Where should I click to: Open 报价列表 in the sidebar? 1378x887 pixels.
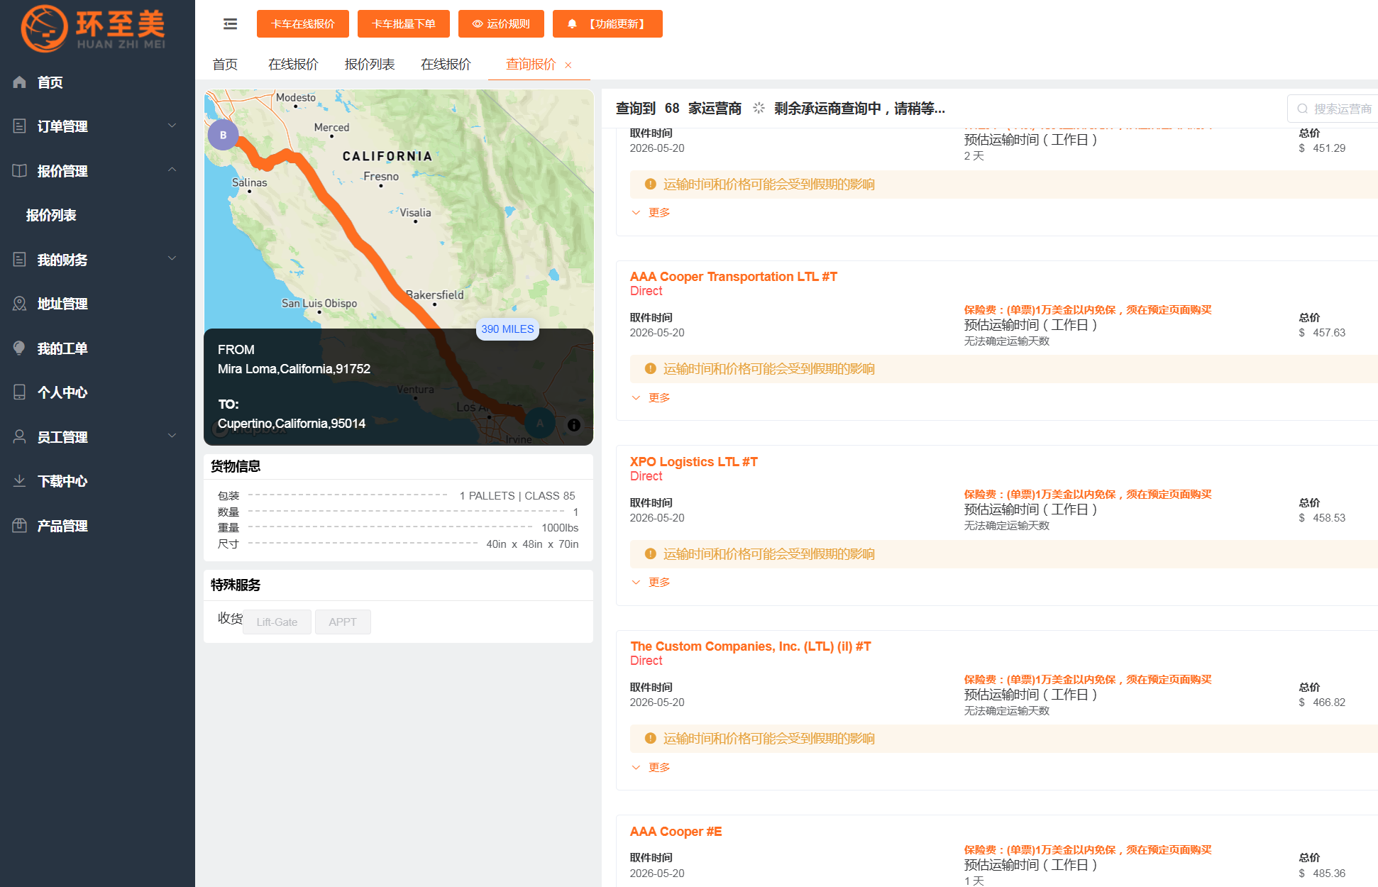tap(51, 215)
